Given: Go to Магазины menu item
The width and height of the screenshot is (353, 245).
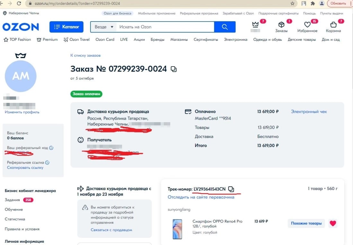Looking at the screenshot, I should click(179, 40).
